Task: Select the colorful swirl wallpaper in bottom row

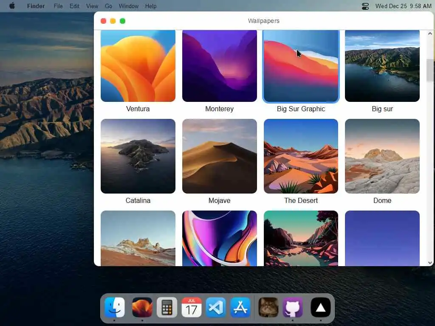Action: click(x=220, y=238)
